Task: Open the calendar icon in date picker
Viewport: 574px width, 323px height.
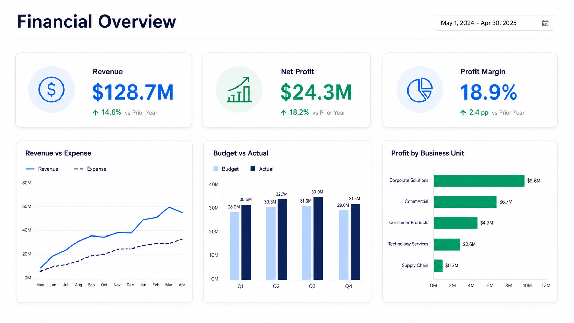Action: (545, 23)
